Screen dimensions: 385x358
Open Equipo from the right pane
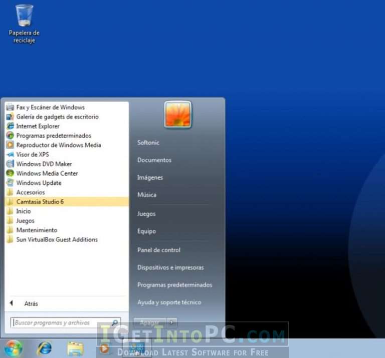point(146,231)
